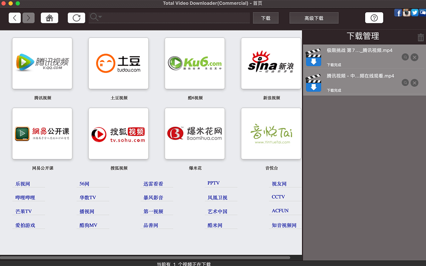This screenshot has width=426, height=266.
Task: Open the tudou.com site tile
Action: click(x=119, y=63)
